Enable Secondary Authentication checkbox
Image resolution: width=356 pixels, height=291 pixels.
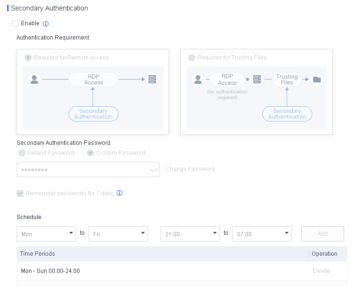[15, 23]
